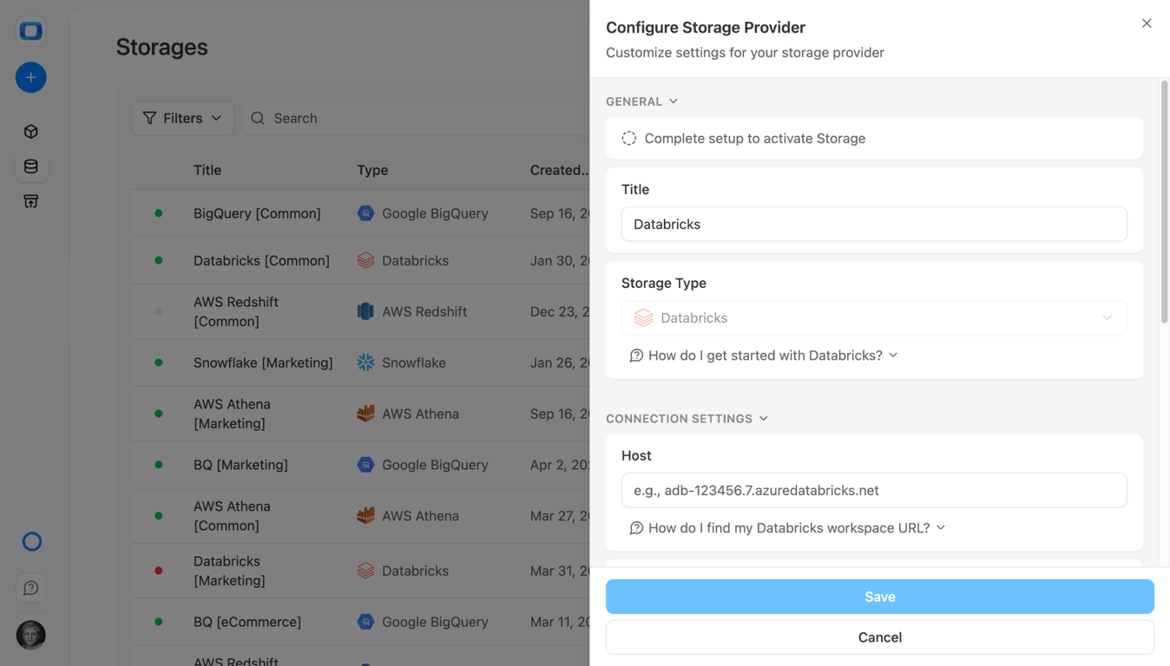Sort by the Type column header

(372, 170)
